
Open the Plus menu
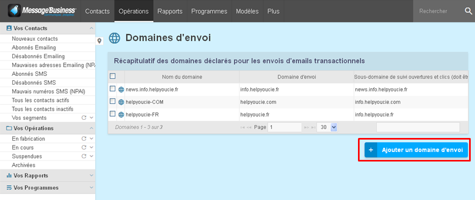pyautogui.click(x=274, y=11)
